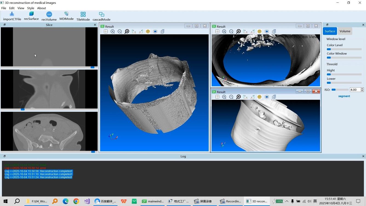Viewport: 366px width, 206px height.
Task: Show hidden system tray icons
Action: pos(287,201)
